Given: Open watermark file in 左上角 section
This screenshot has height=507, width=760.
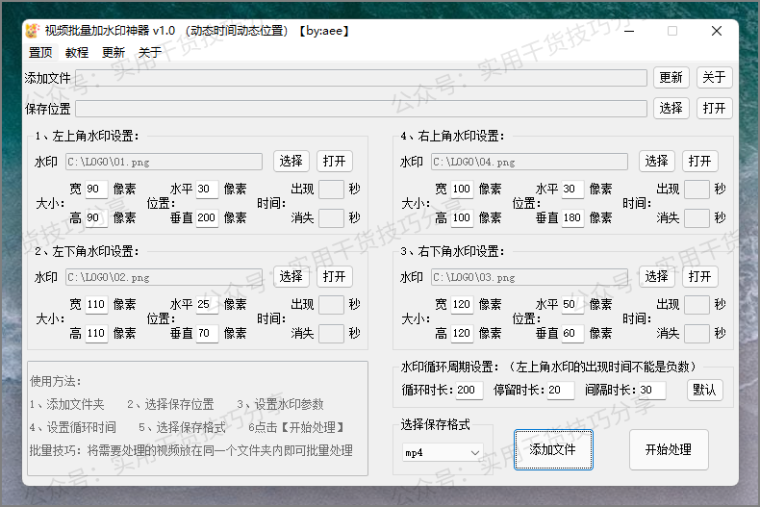Looking at the screenshot, I should click(334, 161).
